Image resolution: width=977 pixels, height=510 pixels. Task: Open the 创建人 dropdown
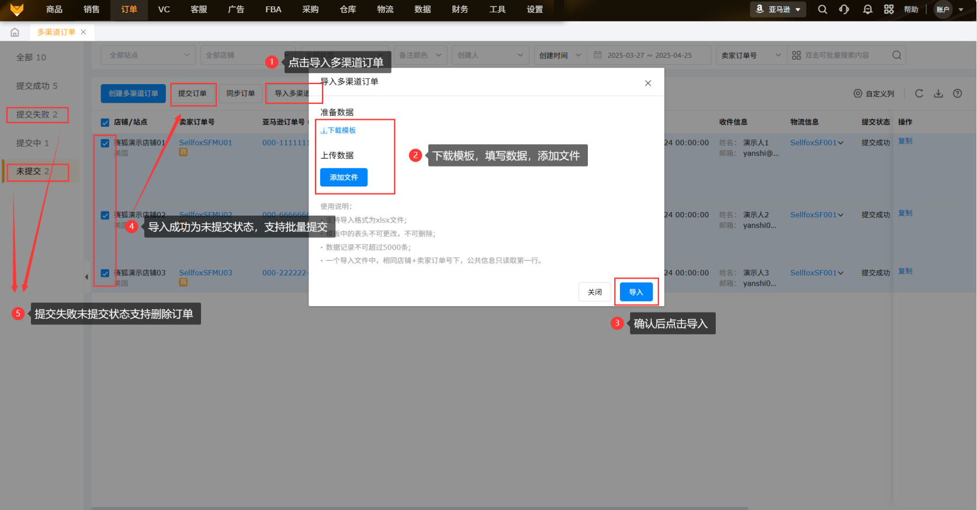(x=491, y=55)
